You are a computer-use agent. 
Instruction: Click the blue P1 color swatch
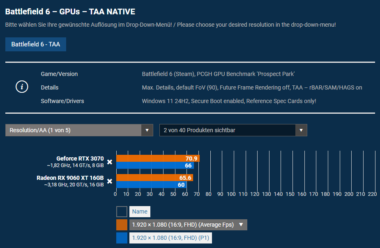tap(122, 238)
